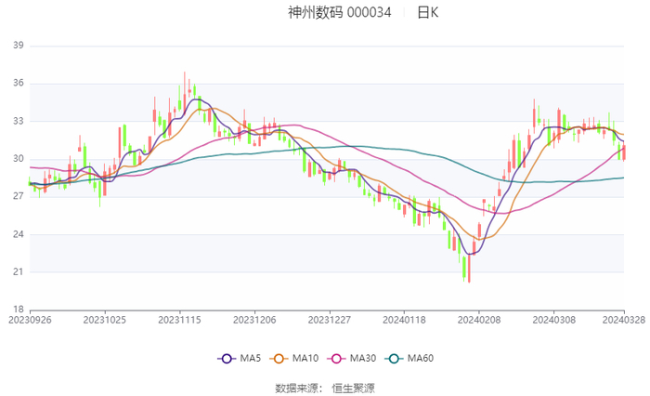Click the 20240208 date axis label

(x=479, y=320)
